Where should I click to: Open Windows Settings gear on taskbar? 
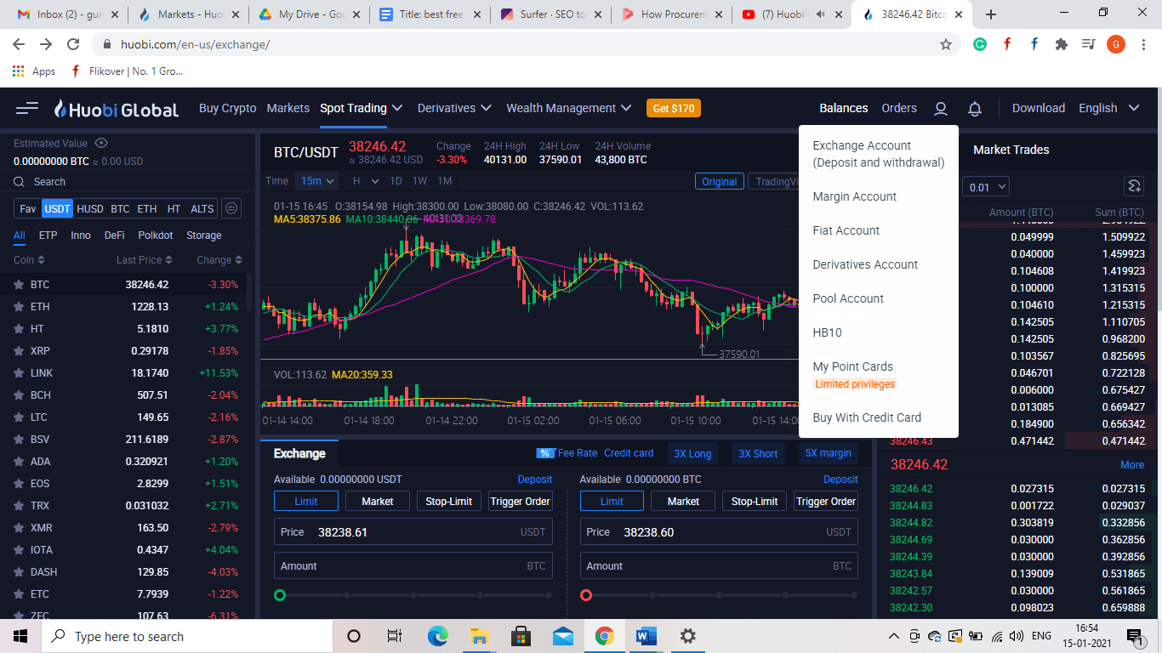click(688, 636)
